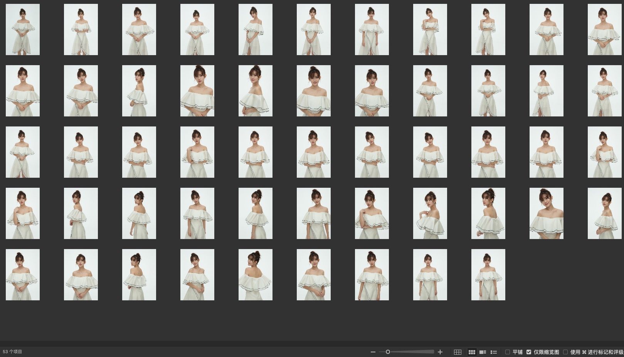Select the fifth thumbnail in the bottom row
Screen dimensions: 624x357
click(x=256, y=275)
